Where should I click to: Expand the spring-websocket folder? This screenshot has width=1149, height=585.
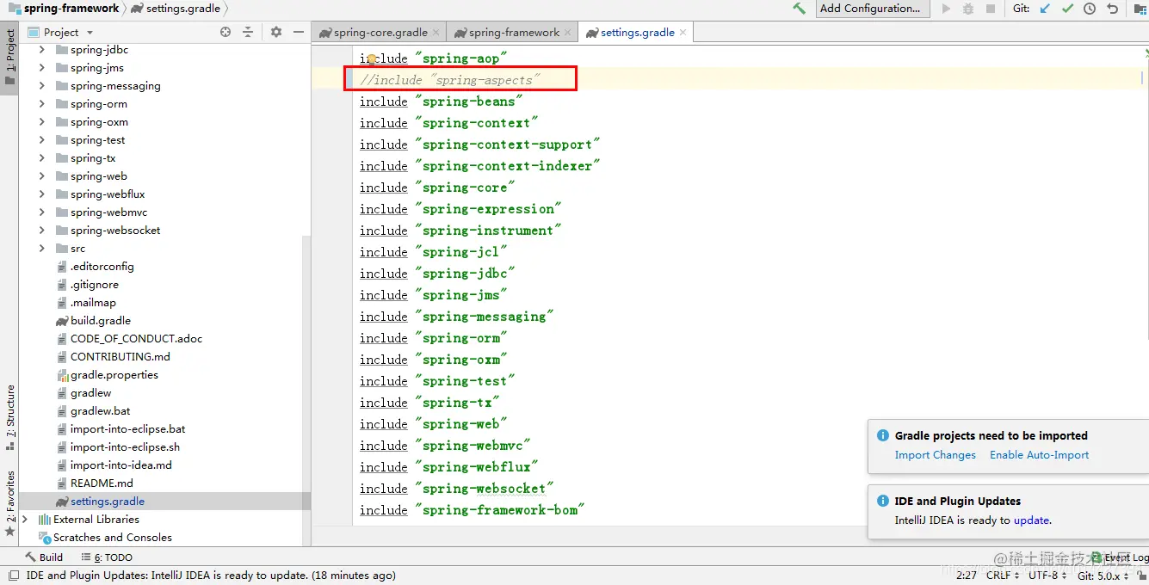point(41,231)
